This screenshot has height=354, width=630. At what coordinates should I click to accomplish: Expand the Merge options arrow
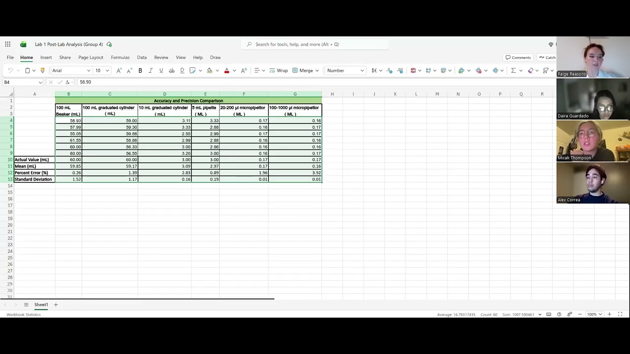point(317,71)
